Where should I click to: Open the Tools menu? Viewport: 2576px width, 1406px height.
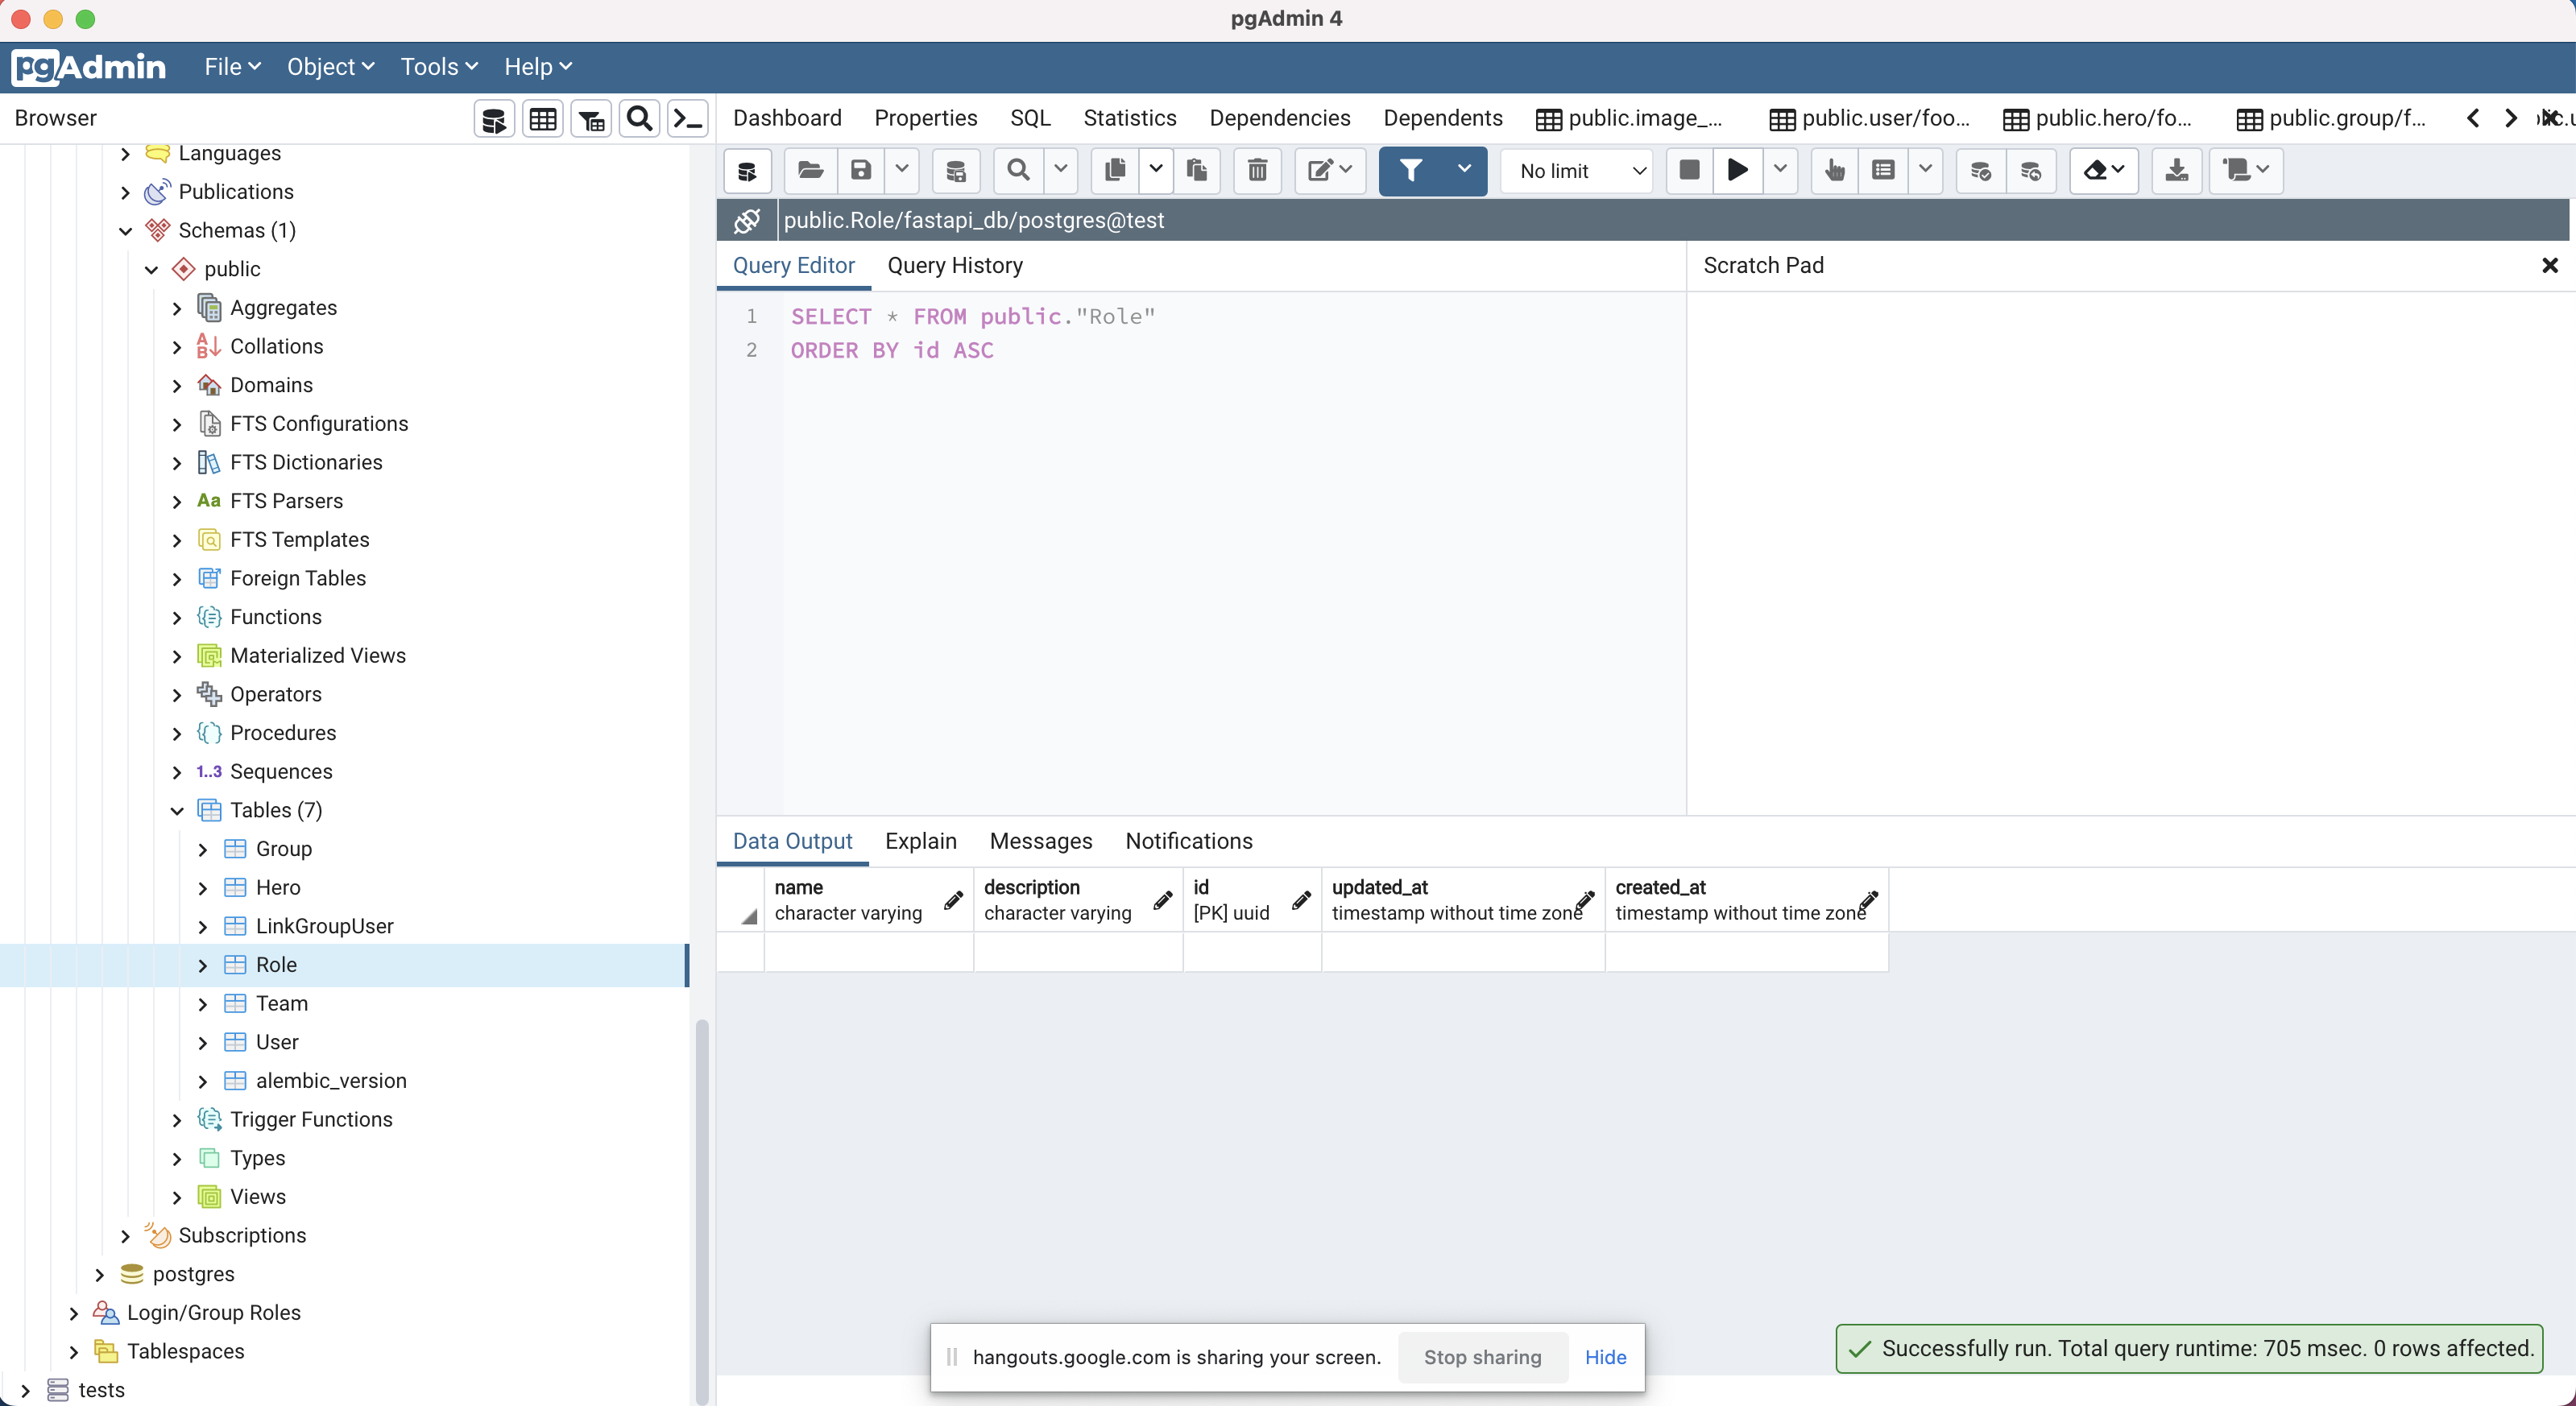pyautogui.click(x=438, y=67)
